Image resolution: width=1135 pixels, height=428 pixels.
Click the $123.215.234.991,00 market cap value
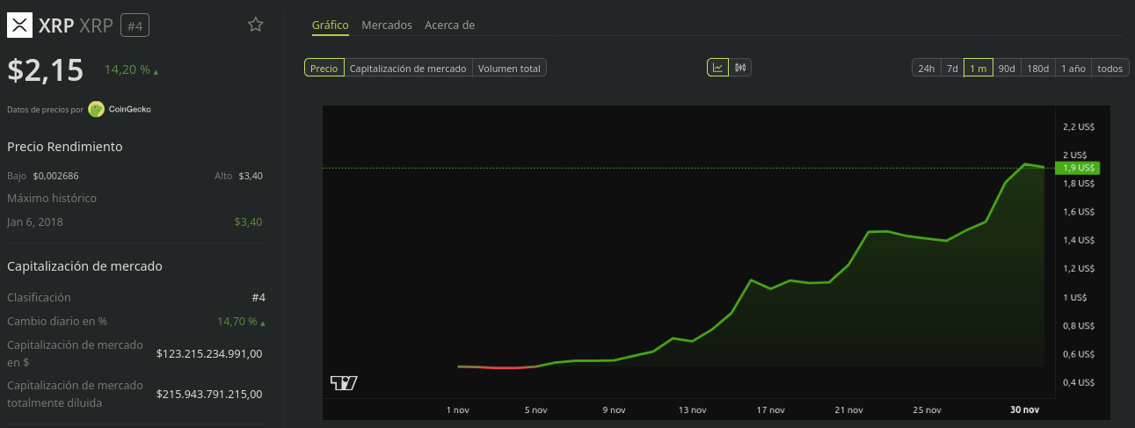pos(209,353)
